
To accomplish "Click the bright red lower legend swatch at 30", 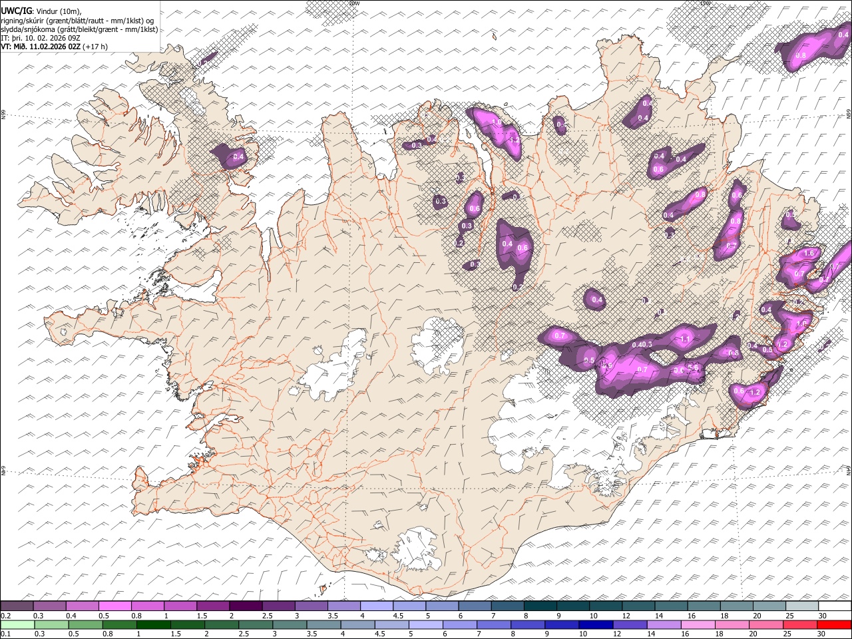I will click(x=835, y=624).
